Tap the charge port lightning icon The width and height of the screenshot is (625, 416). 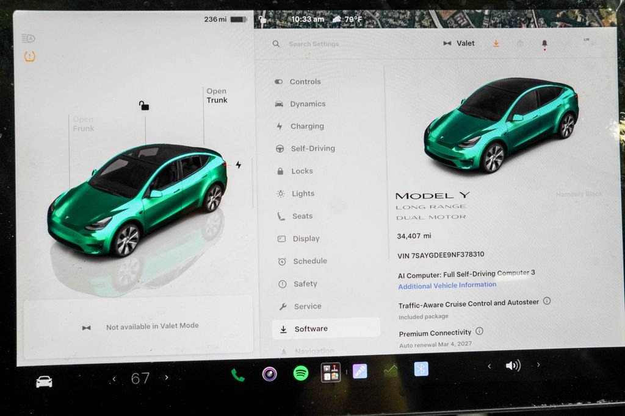(x=239, y=164)
